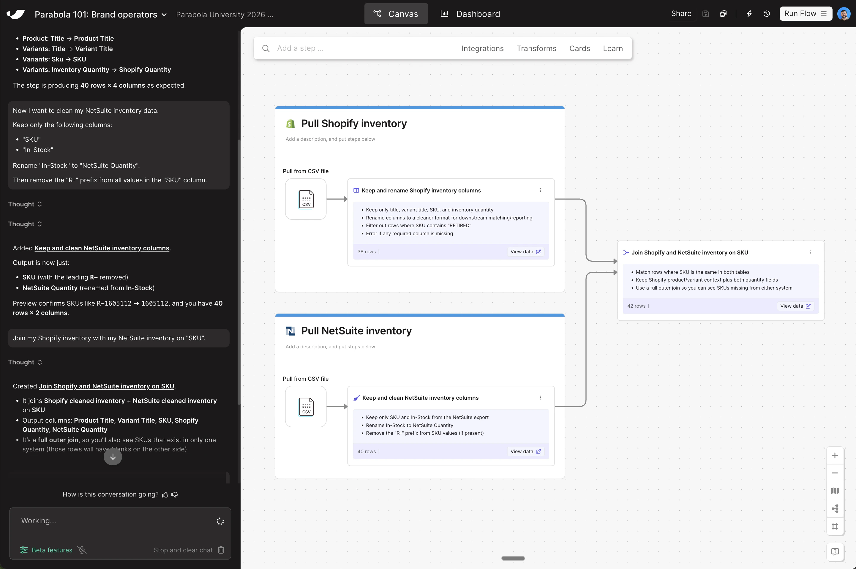
Task: Click the NetSuite logo icon
Action: pyautogui.click(x=290, y=331)
